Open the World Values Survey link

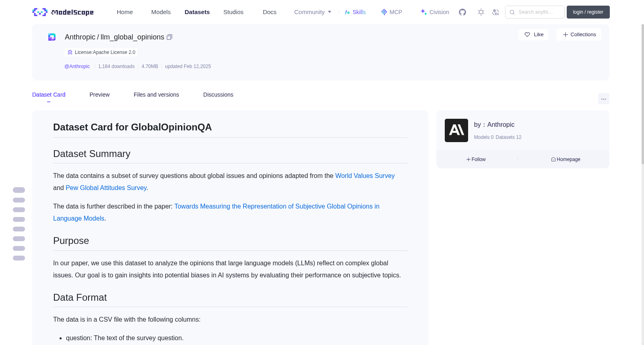click(x=365, y=176)
